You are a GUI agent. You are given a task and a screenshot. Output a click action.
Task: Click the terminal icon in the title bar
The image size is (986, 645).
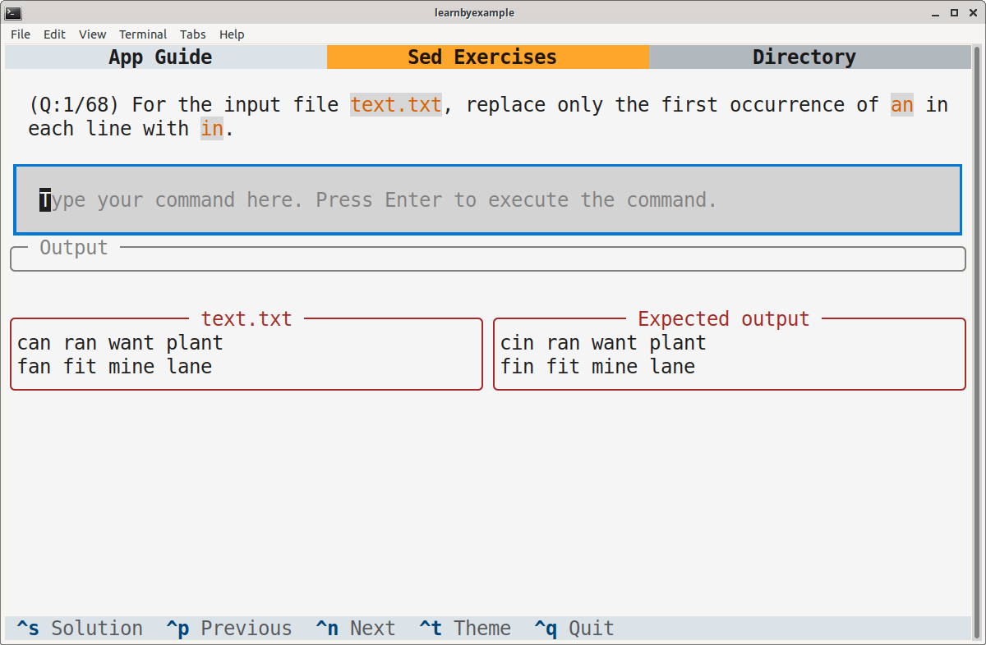13,12
